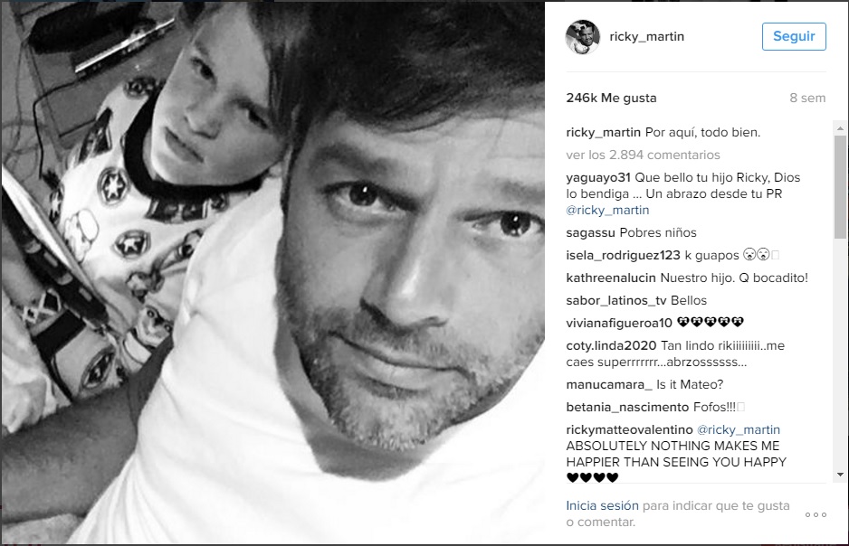Open vivianafigueroa10 profile link

pos(619,324)
